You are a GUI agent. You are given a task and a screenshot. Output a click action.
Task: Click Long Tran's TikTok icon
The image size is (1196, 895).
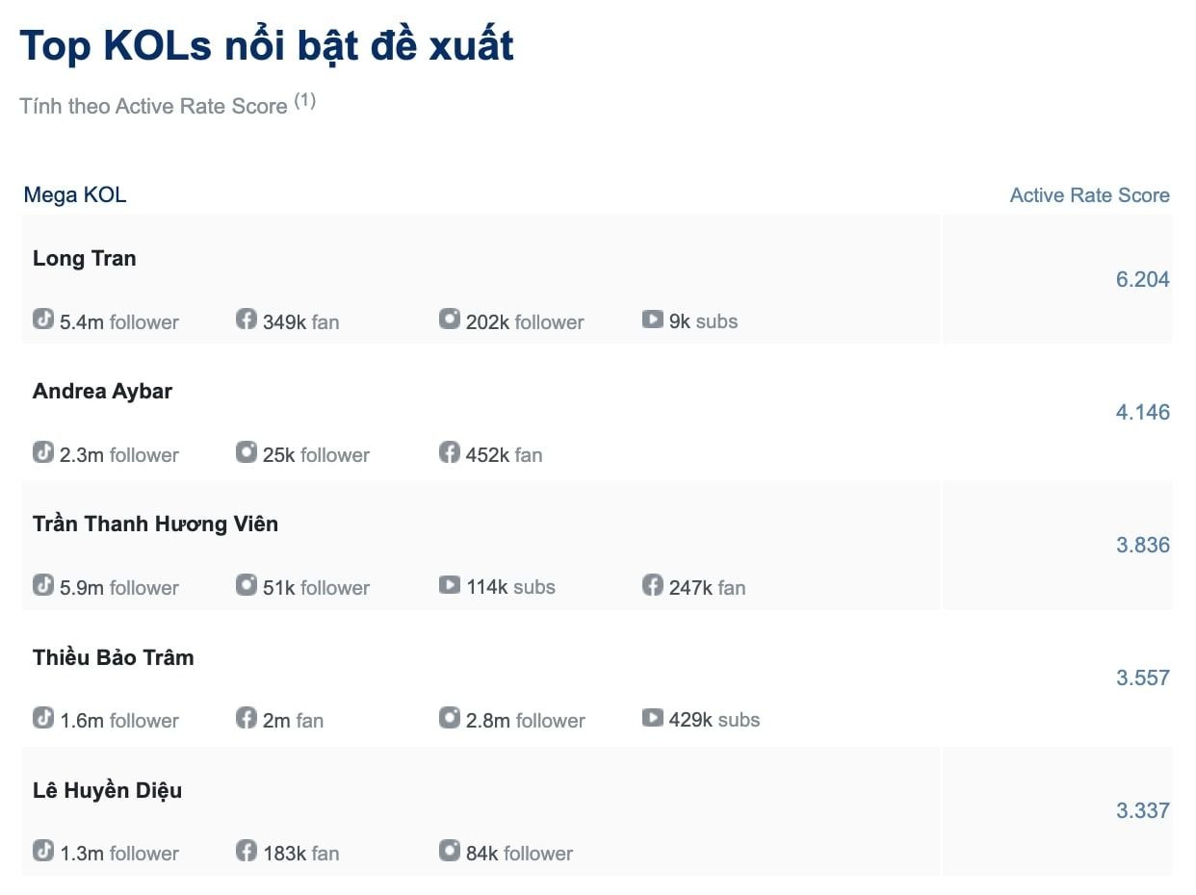tap(43, 319)
